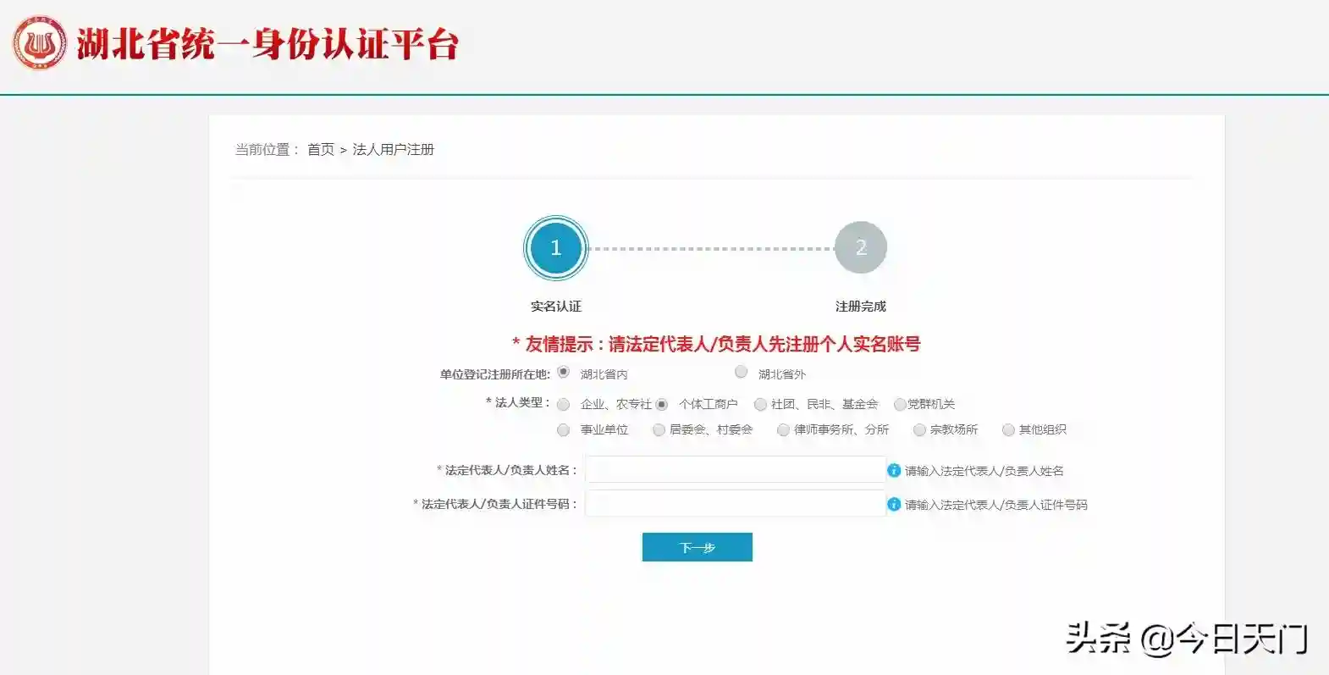Viewport: 1329px width, 675px height.
Task: Select the 宗教场所 radio option
Action: click(x=919, y=430)
